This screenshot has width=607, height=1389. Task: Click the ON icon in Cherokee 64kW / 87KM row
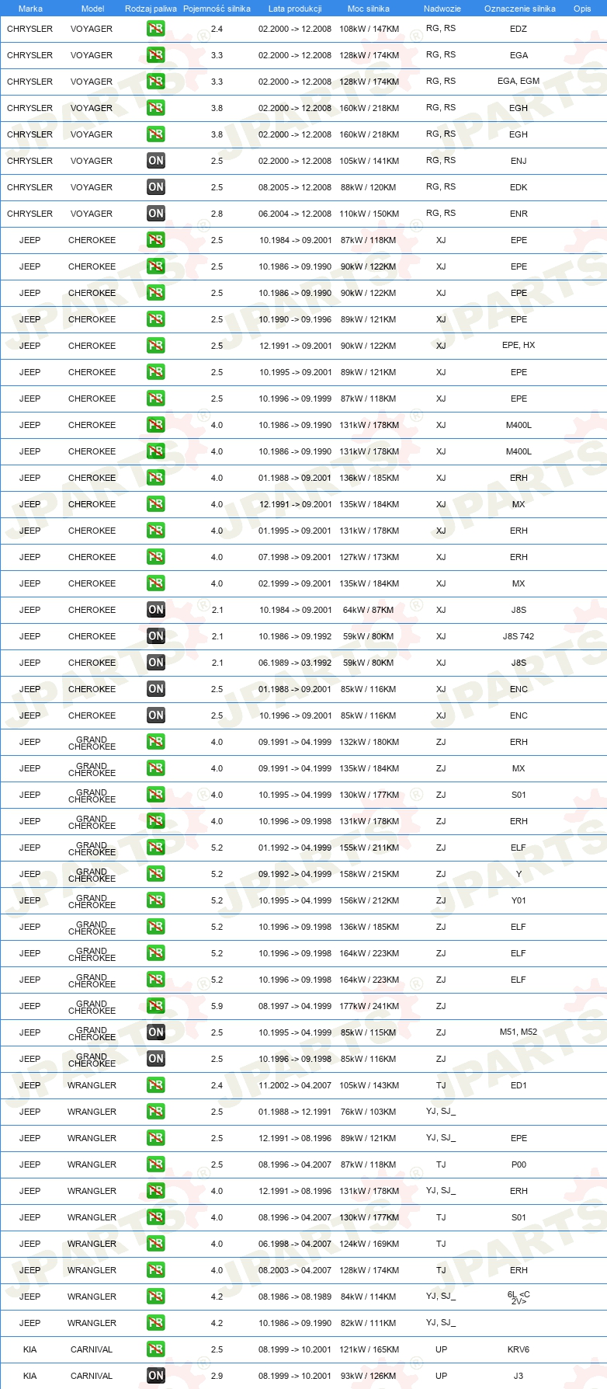coord(156,610)
